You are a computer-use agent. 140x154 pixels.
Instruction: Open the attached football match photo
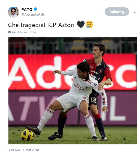tap(73, 91)
